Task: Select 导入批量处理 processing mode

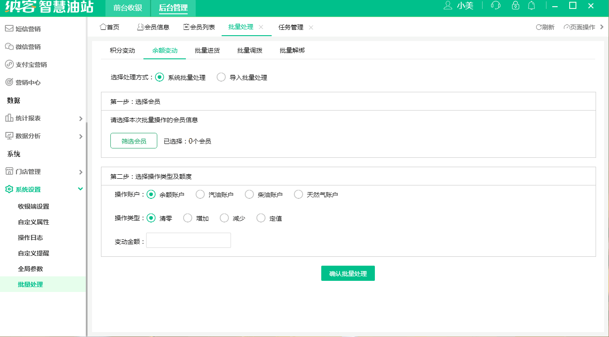Action: 221,77
